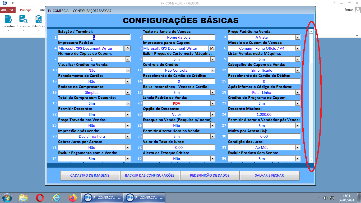The image size is (361, 203).
Task: Click the IC coupon printer button
Action: pyautogui.click(x=212, y=48)
